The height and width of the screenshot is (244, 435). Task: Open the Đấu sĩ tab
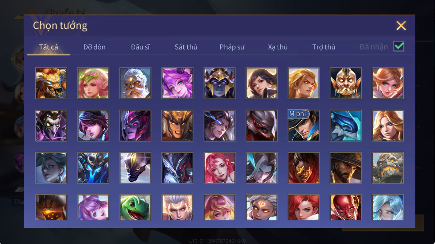tap(140, 47)
